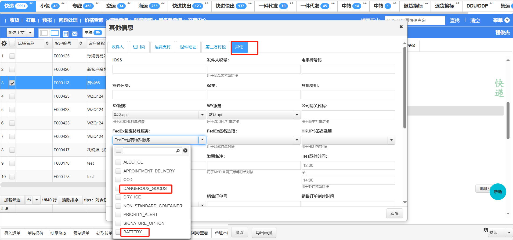
Task: Click the 取消 button in the dialog
Action: [395, 213]
